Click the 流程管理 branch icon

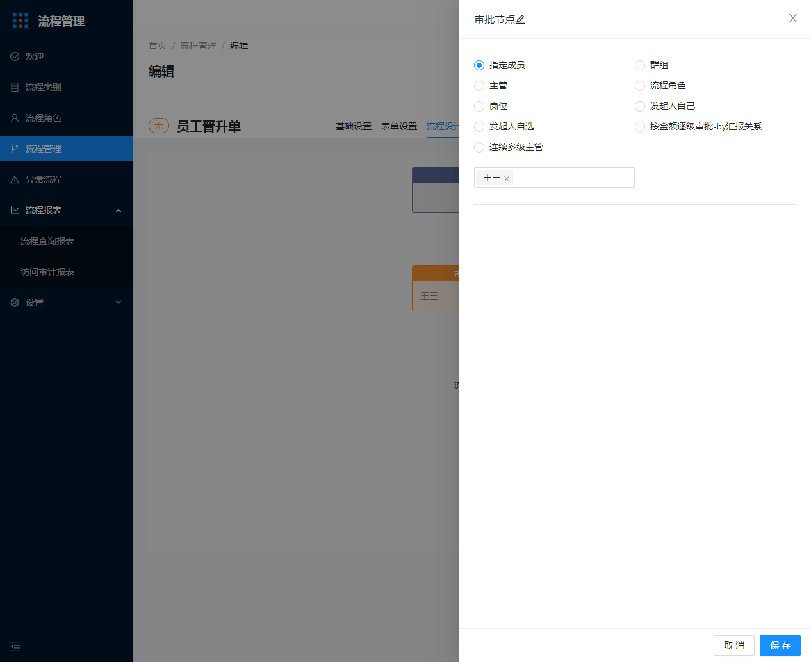tap(15, 149)
